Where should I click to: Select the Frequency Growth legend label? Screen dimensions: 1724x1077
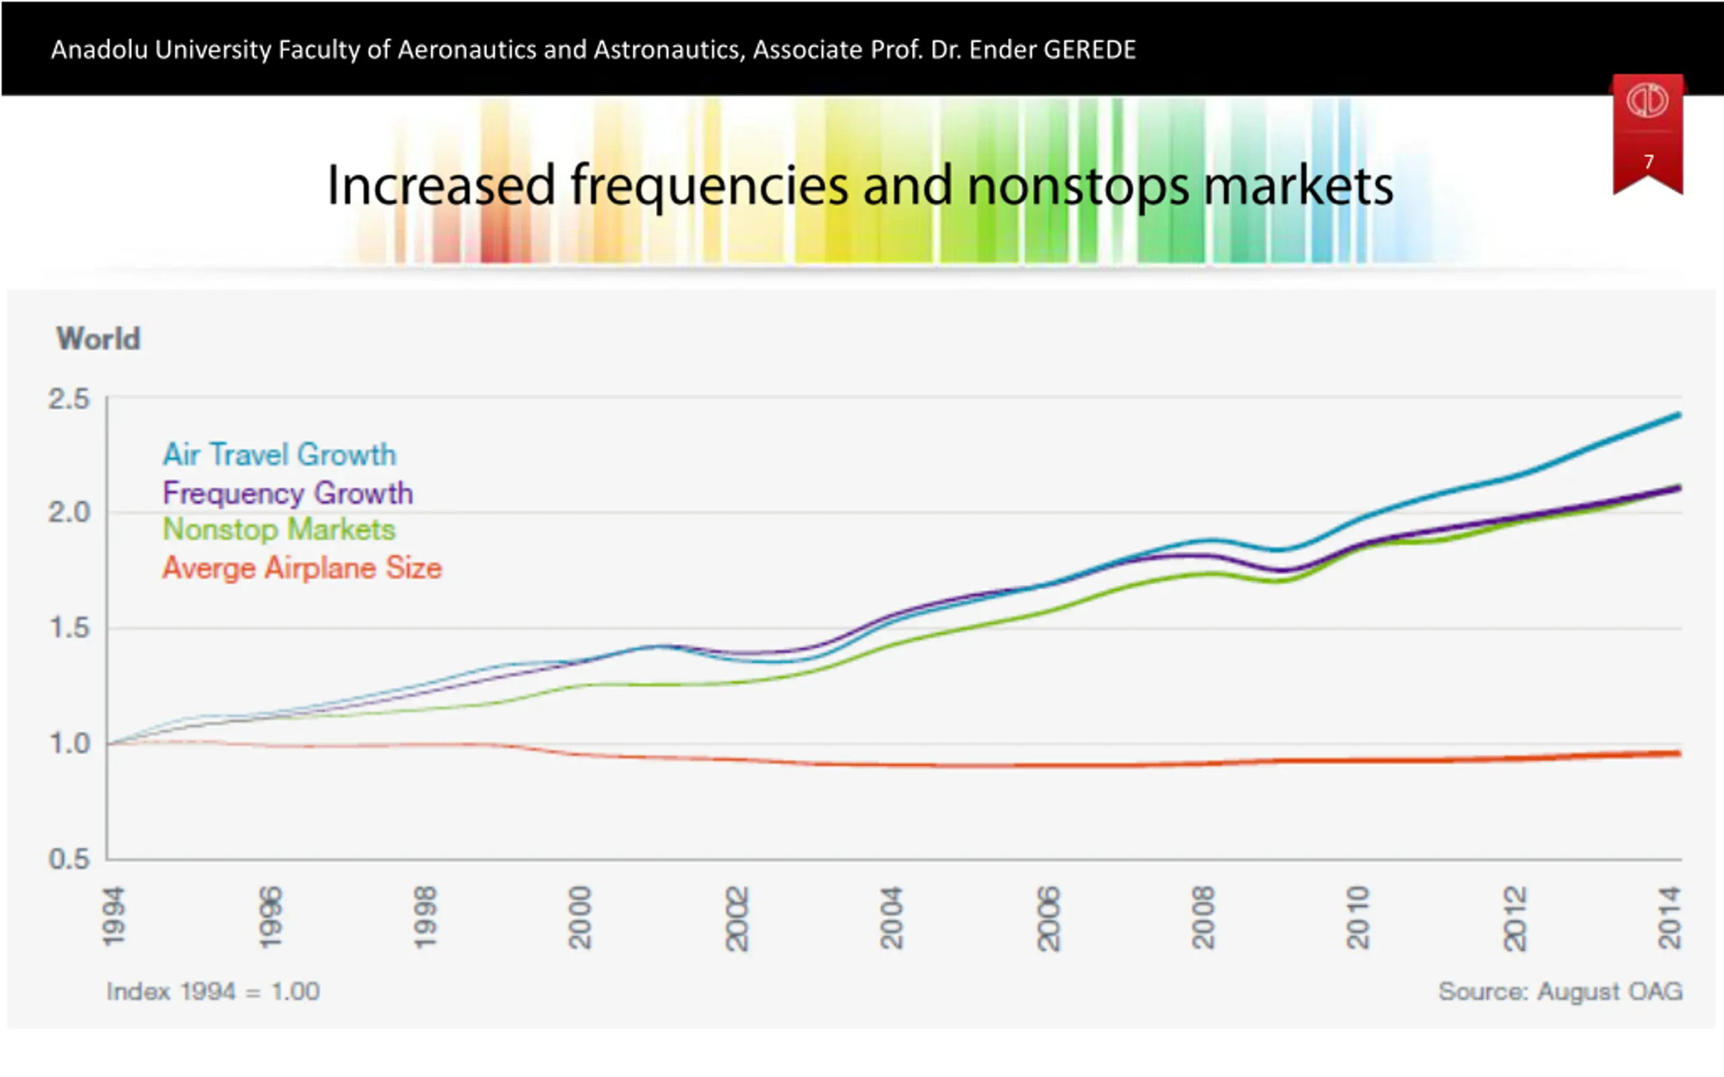287,493
